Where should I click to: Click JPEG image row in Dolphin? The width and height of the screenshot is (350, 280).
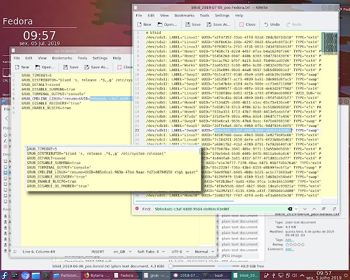tap(232, 255)
